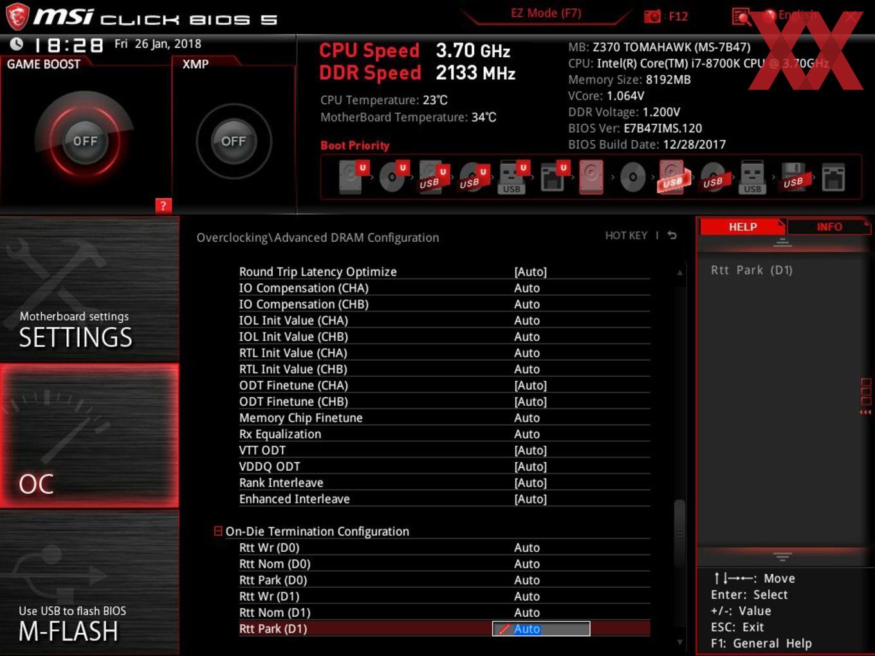Open the red question mark Game Boost help
Viewport: 875px width, 656px height.
click(x=163, y=205)
